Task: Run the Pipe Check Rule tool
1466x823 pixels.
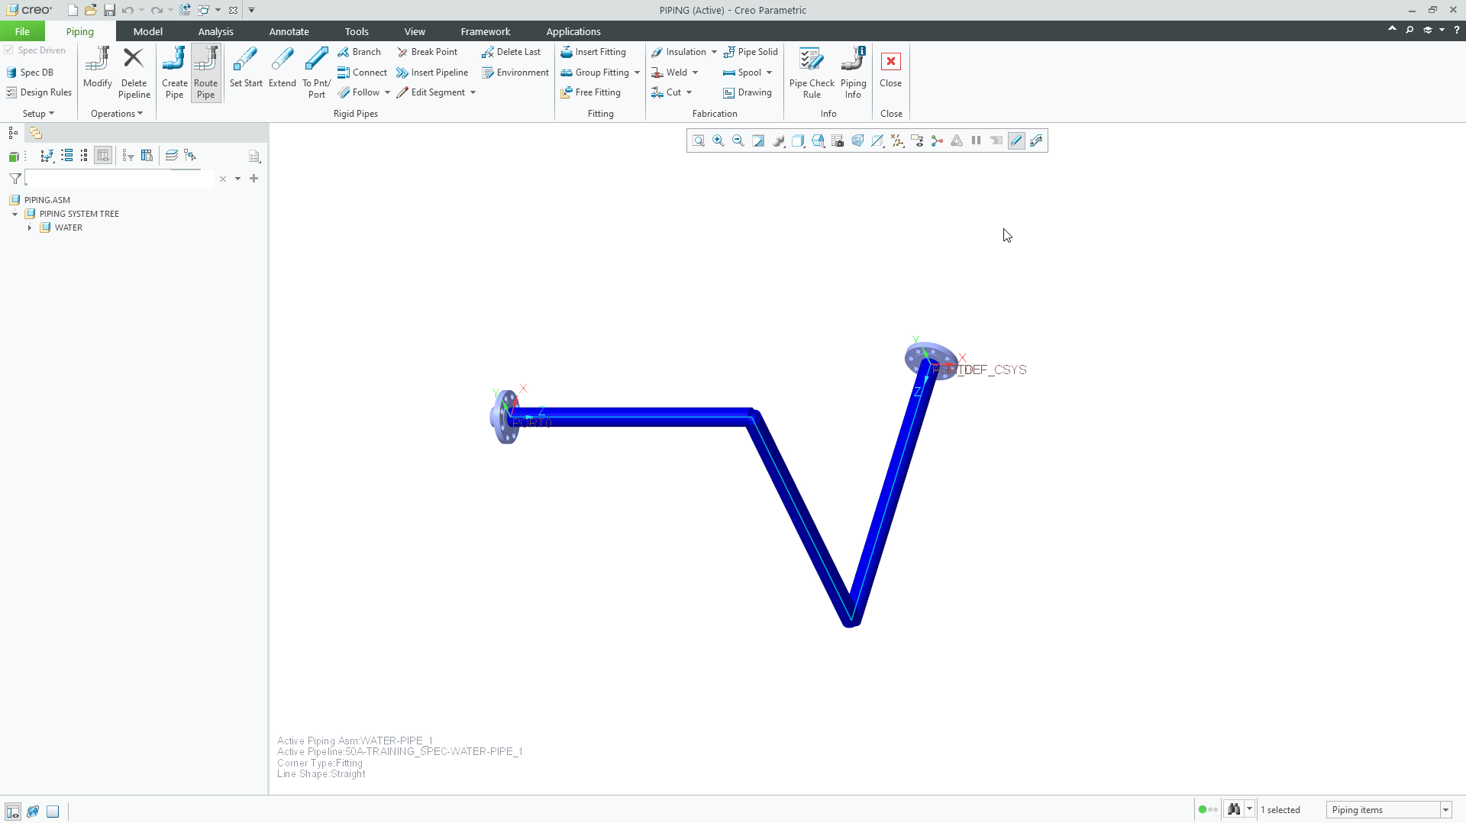Action: coord(812,73)
